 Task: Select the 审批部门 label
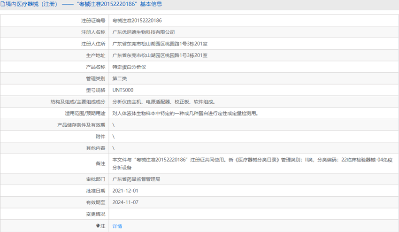coord(95,179)
